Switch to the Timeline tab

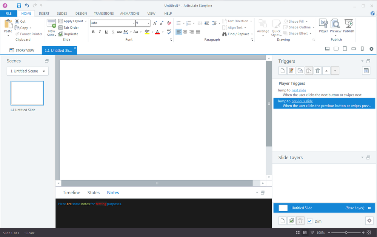tap(71, 192)
